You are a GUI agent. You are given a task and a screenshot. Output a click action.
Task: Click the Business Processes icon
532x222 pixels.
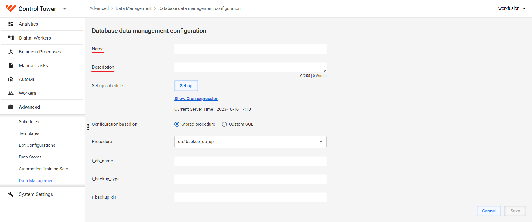[11, 52]
